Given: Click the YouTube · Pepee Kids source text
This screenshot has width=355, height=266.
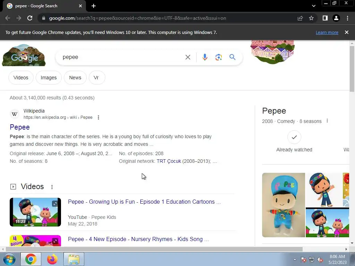Looking at the screenshot, I should tap(92, 217).
